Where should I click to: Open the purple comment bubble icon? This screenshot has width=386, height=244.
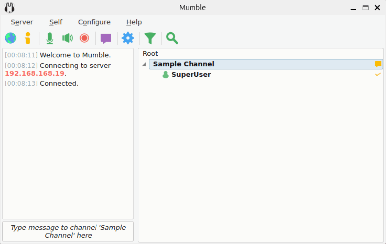[x=106, y=39]
